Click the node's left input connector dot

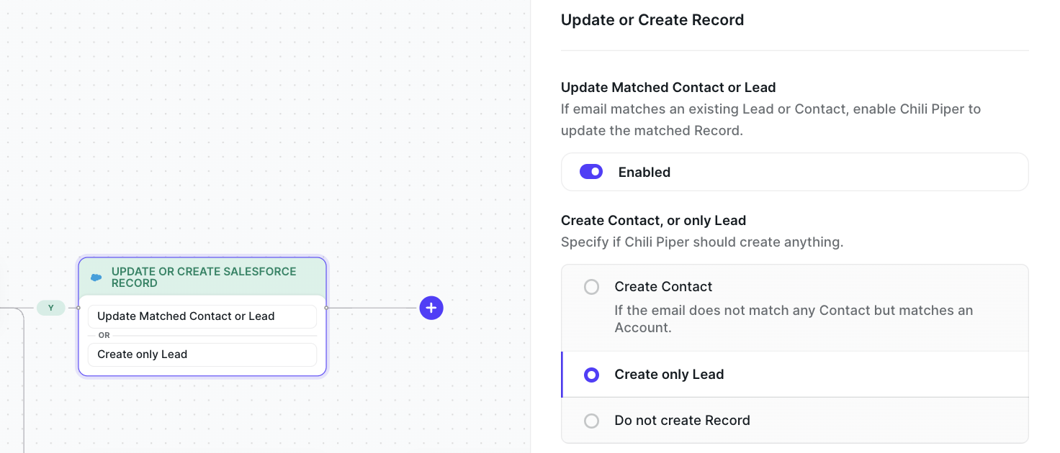pyautogui.click(x=78, y=308)
